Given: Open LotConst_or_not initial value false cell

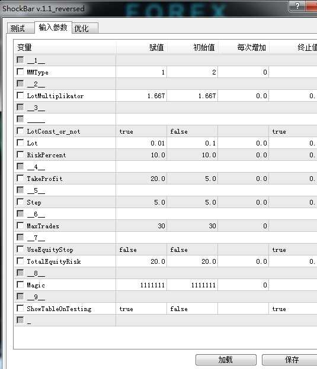Looking at the screenshot, I should (193, 131).
